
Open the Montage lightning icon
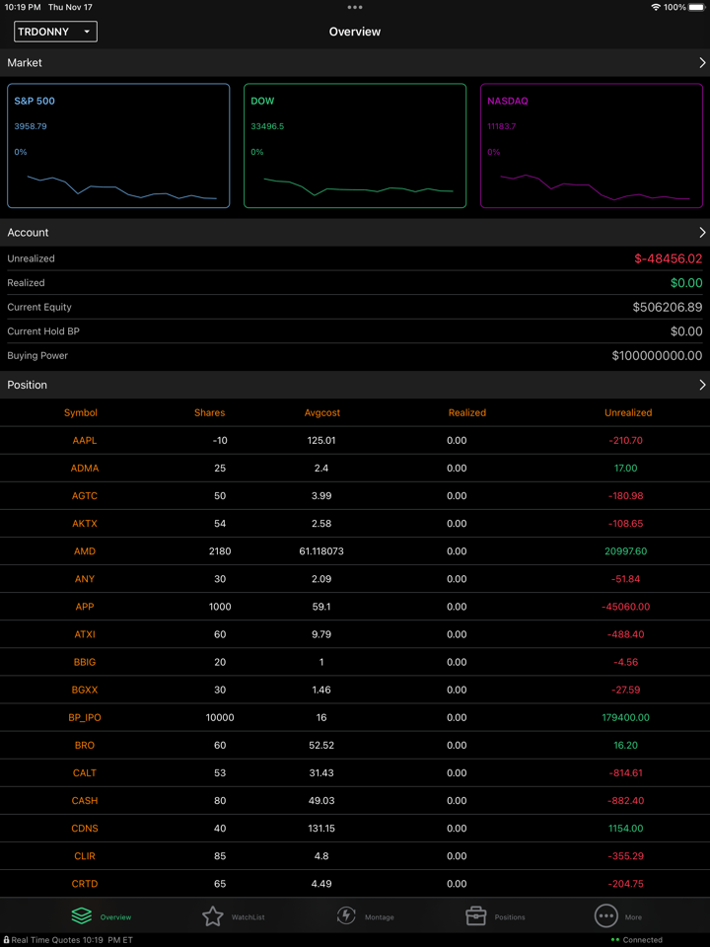click(346, 916)
